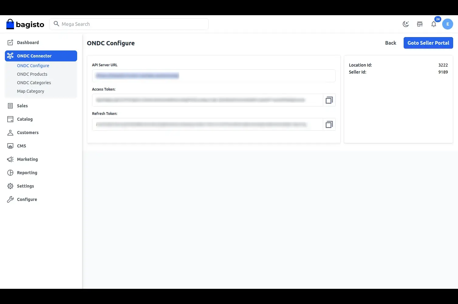Click the Goto Seller Portal button
The width and height of the screenshot is (458, 304).
[428, 43]
